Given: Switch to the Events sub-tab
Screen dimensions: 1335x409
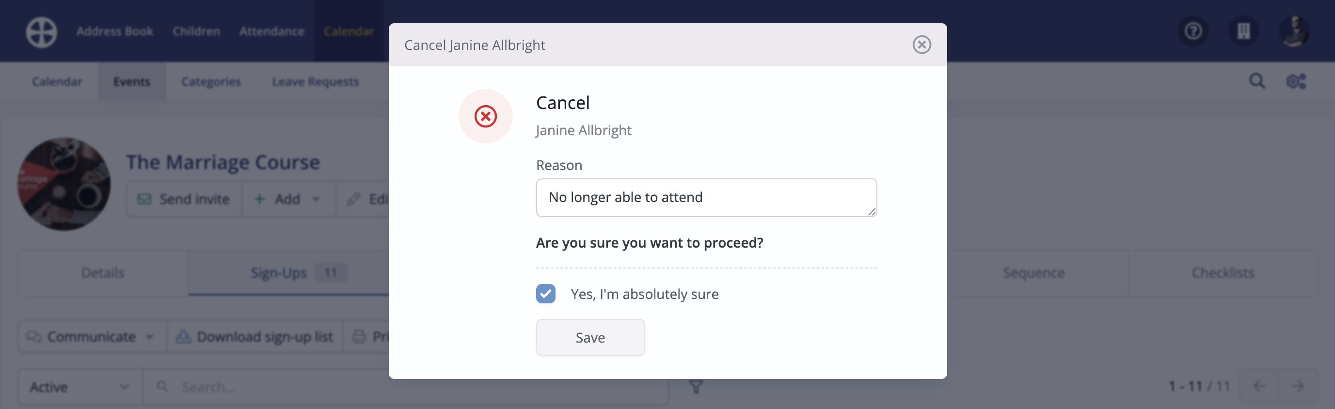Looking at the screenshot, I should point(132,81).
